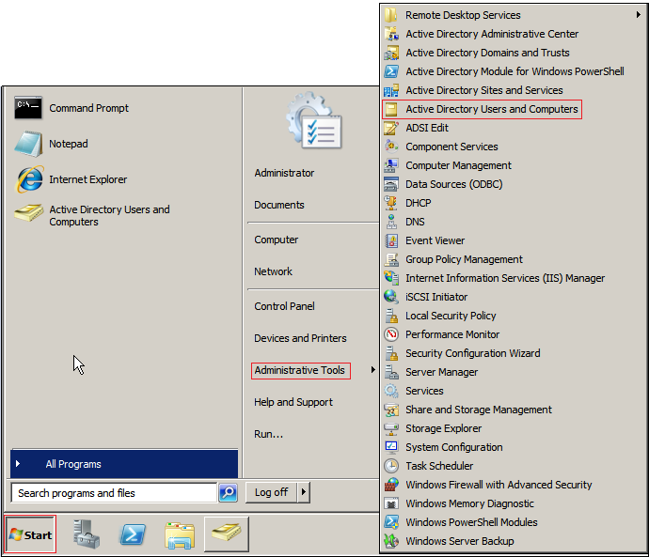This screenshot has width=649, height=557.
Task: Open the Log off options arrow
Action: 304,492
